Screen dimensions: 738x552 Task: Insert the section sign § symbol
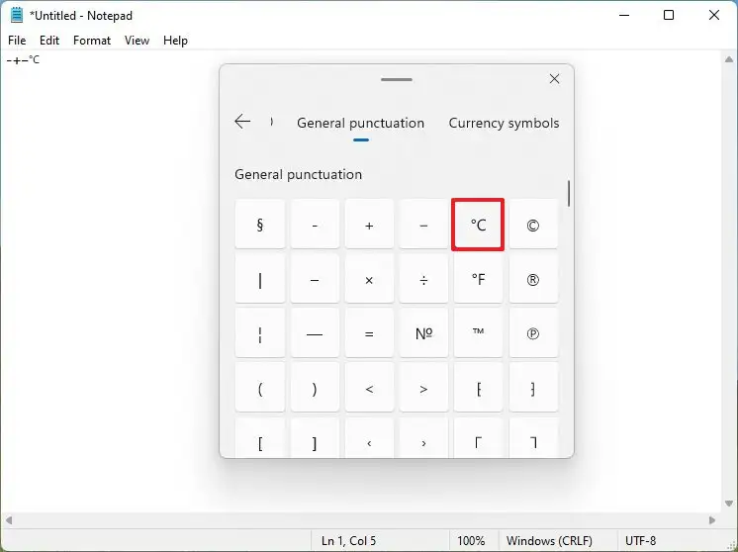(x=260, y=225)
